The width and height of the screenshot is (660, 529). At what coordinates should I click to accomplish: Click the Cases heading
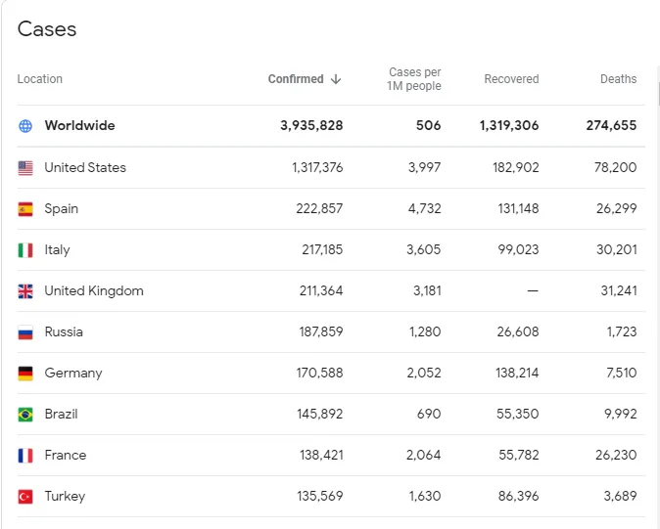47,29
